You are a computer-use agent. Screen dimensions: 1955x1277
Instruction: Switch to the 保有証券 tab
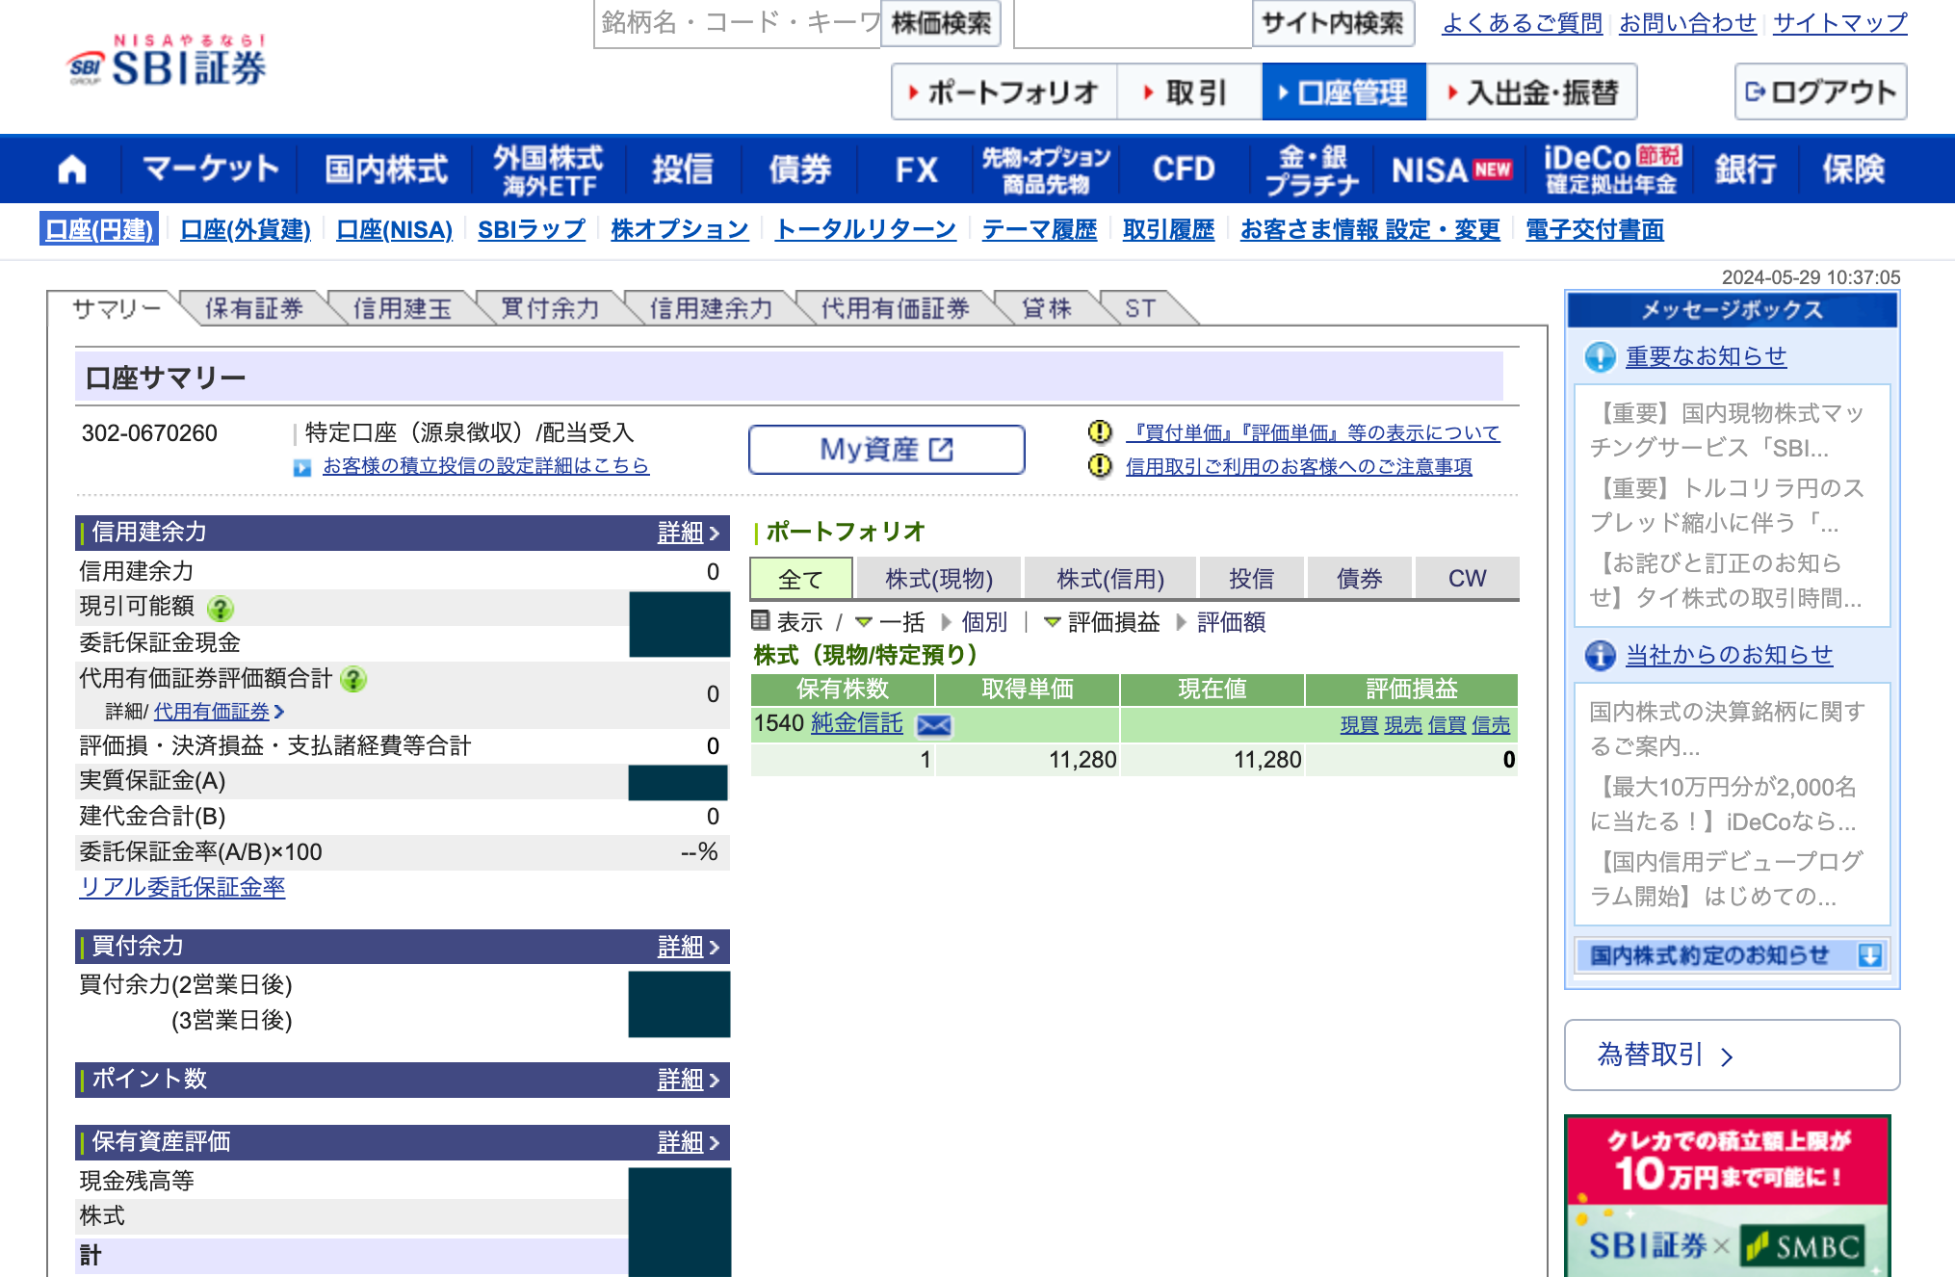click(x=253, y=308)
